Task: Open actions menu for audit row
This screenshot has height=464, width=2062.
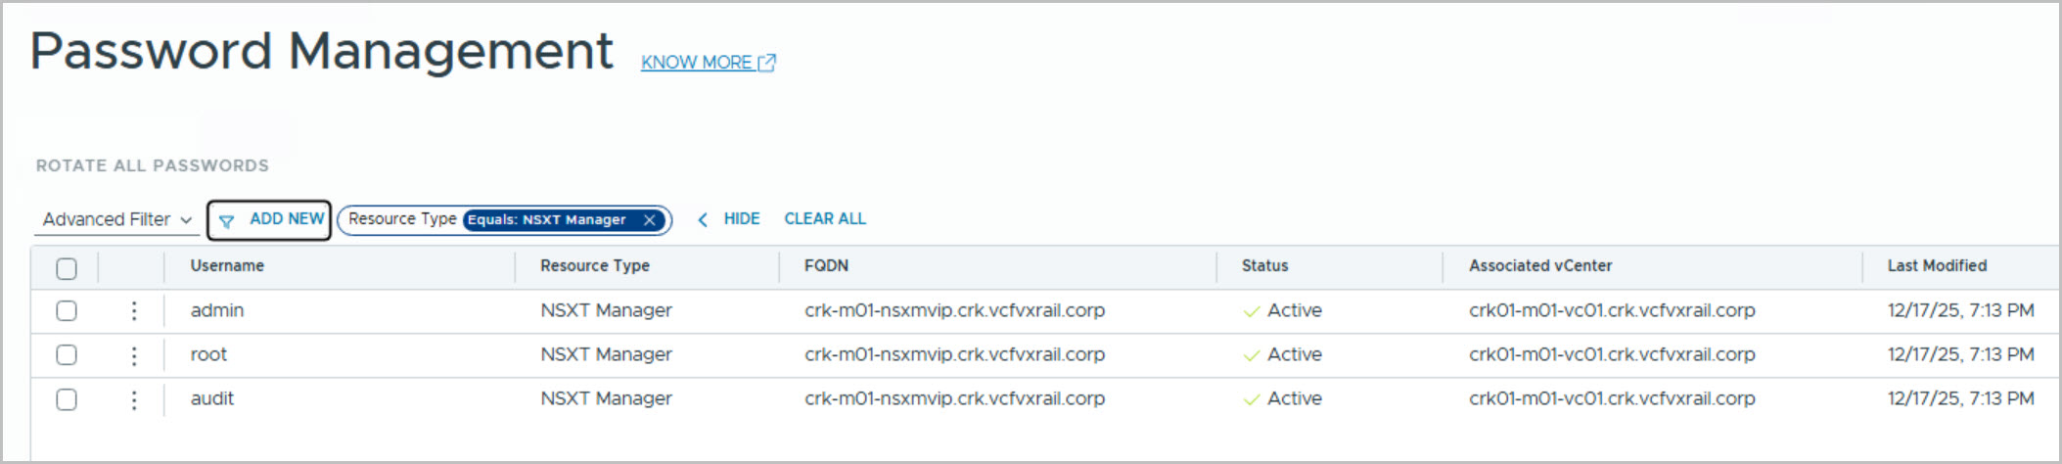Action: tap(134, 399)
